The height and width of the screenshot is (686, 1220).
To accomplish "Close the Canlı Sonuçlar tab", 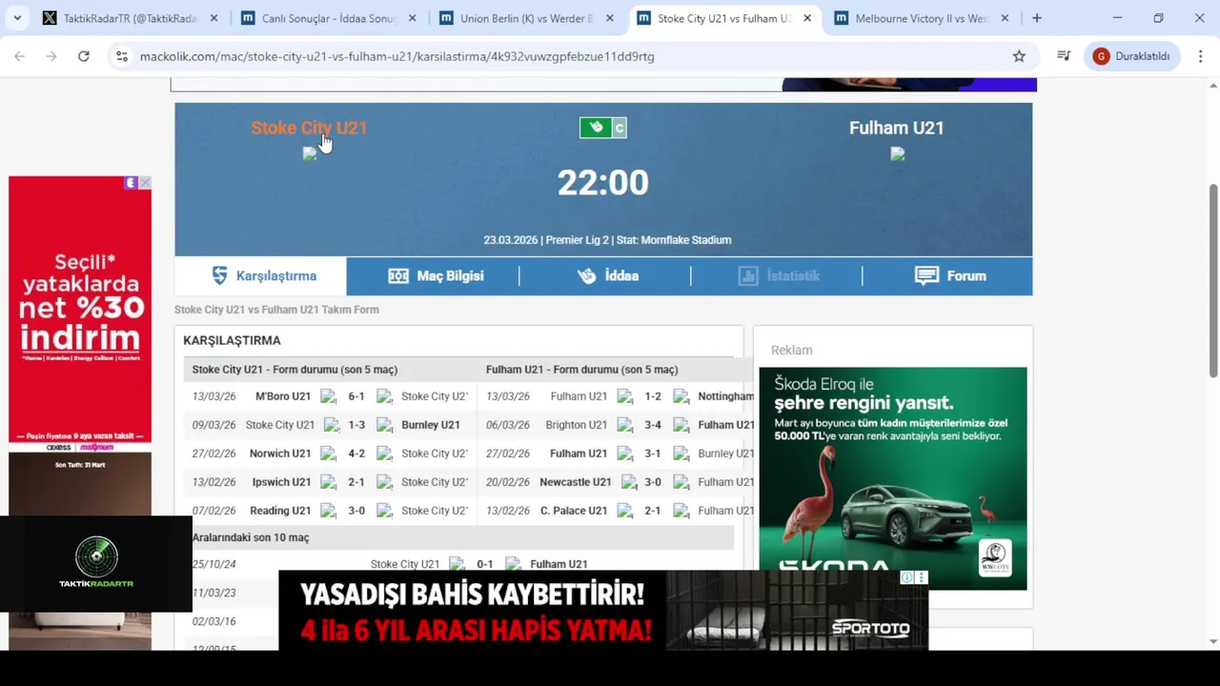I will coord(412,18).
